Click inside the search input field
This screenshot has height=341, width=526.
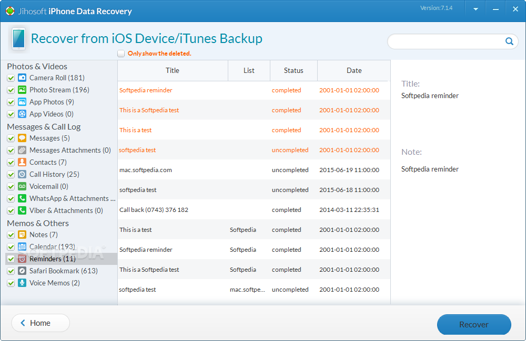coord(446,41)
